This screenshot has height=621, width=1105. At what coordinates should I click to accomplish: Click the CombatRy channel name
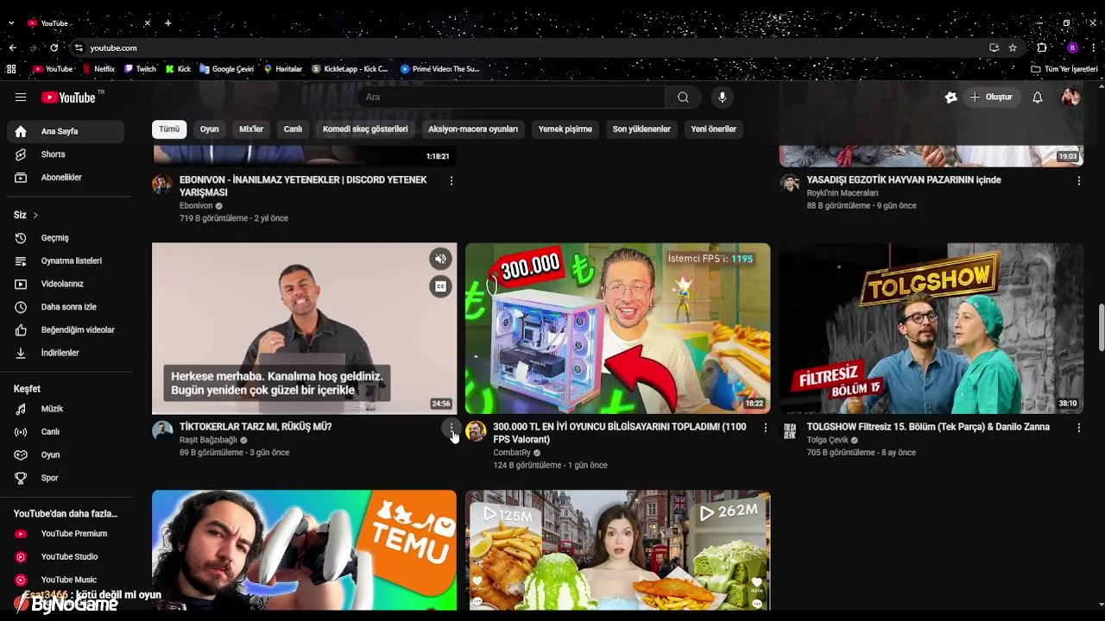click(512, 453)
